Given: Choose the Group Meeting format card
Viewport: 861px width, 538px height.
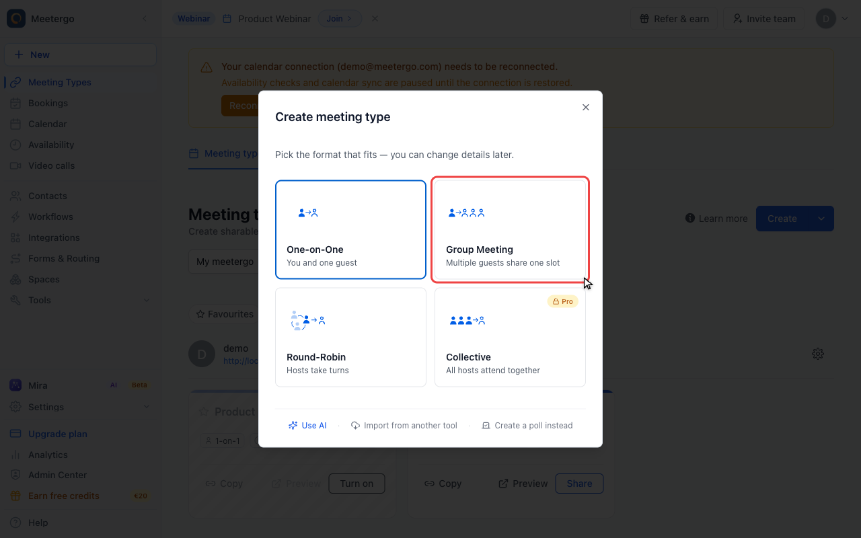Looking at the screenshot, I should 510,229.
